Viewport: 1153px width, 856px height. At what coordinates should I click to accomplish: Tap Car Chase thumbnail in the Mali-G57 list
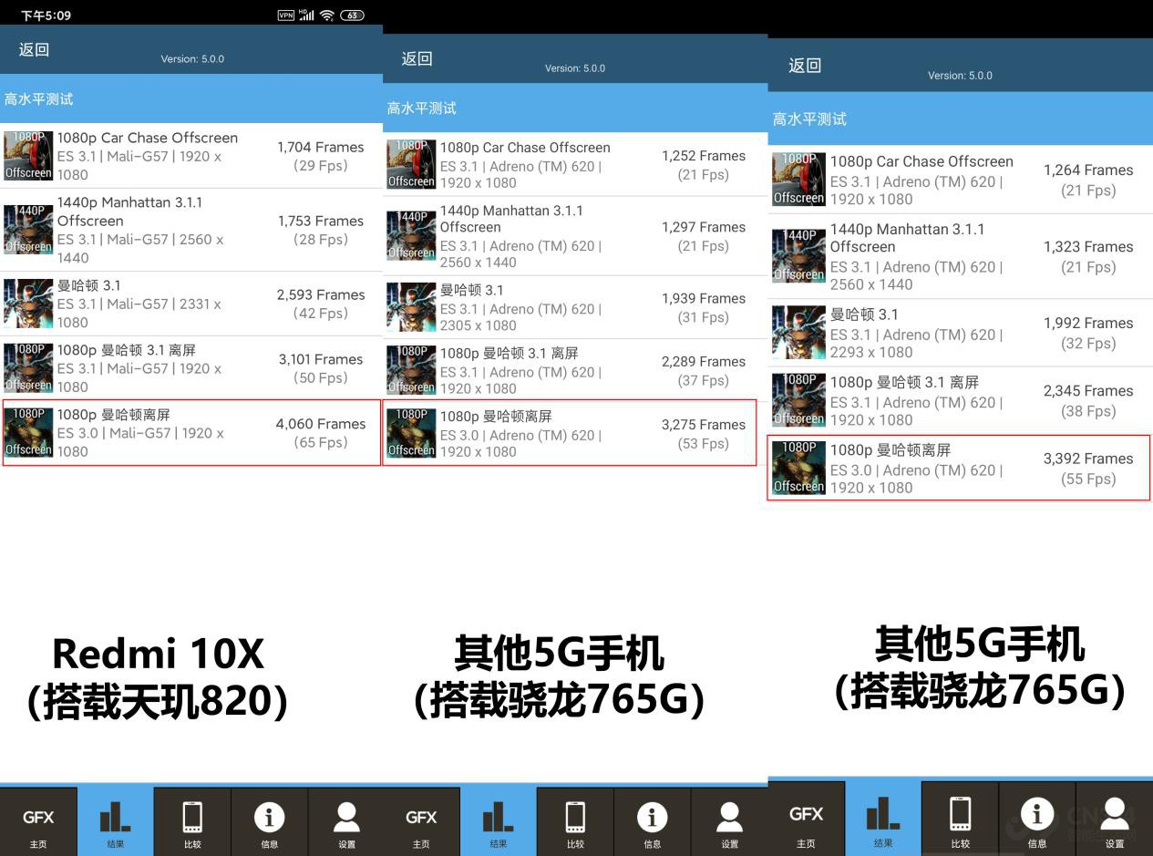click(28, 156)
